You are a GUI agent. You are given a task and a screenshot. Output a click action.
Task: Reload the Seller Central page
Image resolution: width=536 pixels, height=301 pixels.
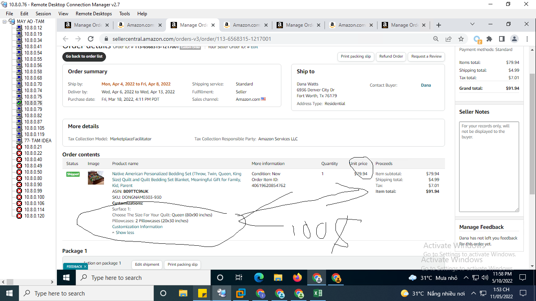coord(91,39)
